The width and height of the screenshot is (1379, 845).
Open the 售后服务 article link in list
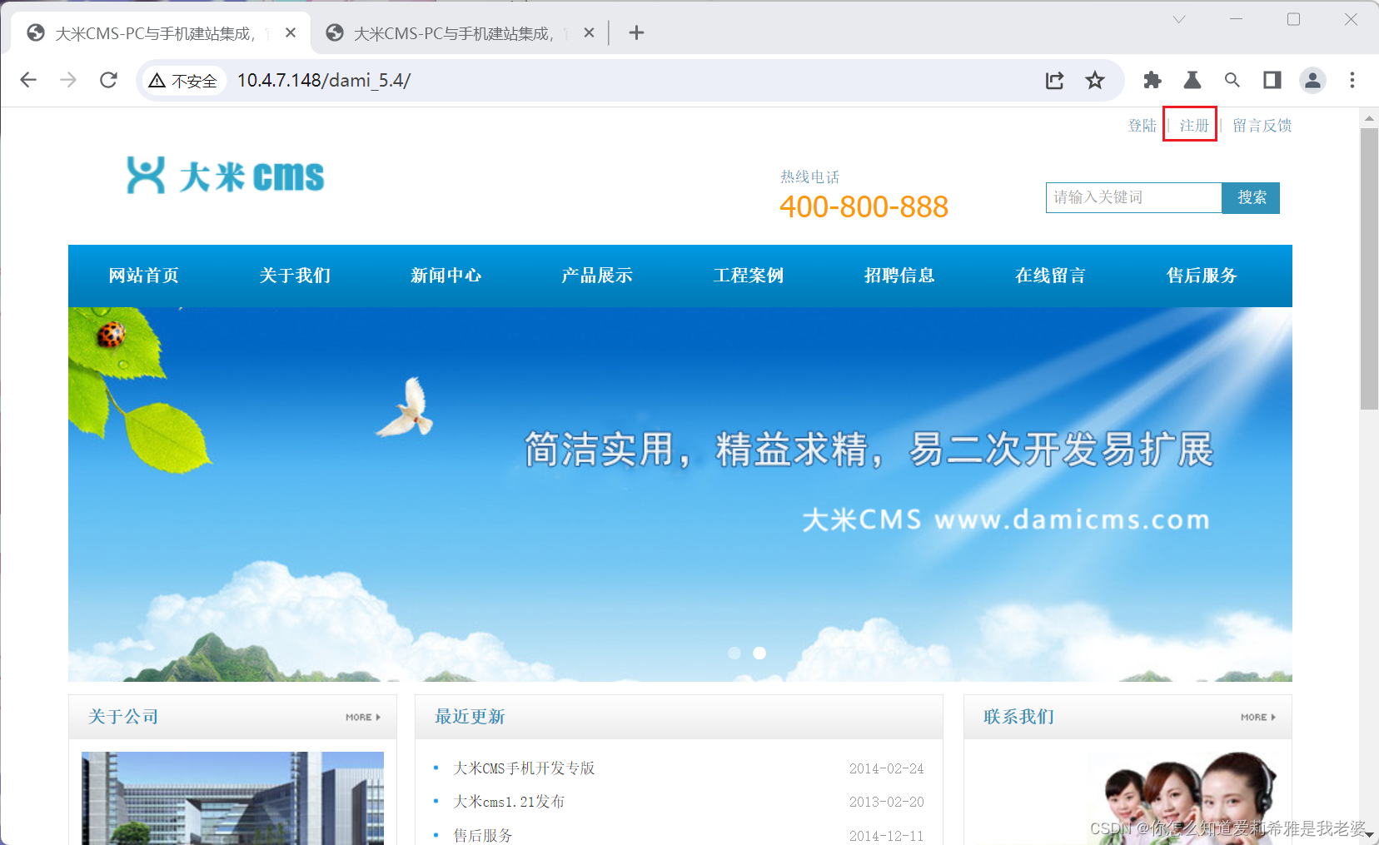(483, 835)
